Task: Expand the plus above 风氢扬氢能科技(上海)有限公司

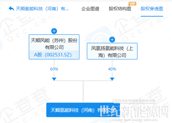Action: [x=112, y=40]
